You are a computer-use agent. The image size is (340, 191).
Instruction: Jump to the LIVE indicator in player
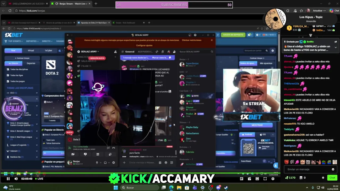pyautogui.click(x=39, y=179)
